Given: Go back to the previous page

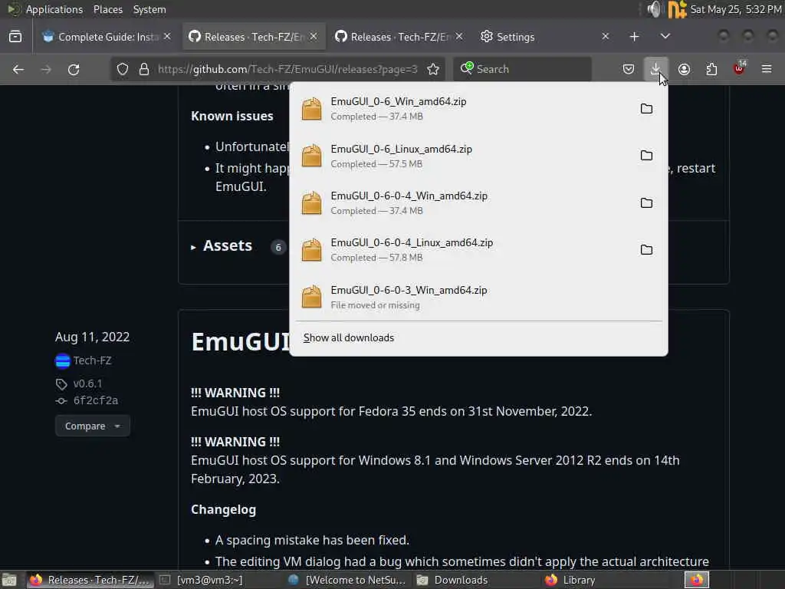Looking at the screenshot, I should (18, 69).
